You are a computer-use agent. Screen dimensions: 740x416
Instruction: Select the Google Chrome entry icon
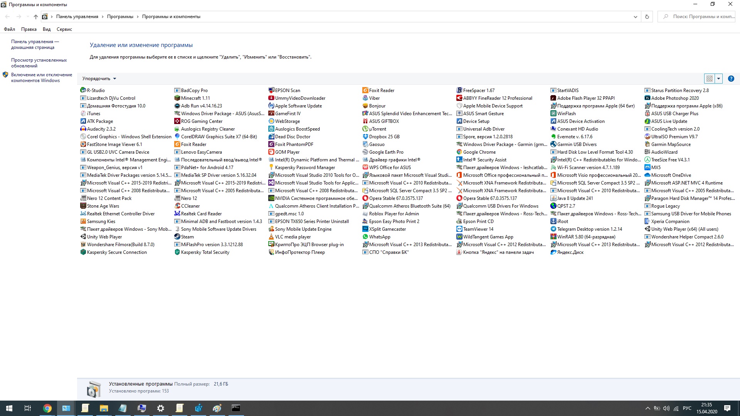[x=459, y=152]
